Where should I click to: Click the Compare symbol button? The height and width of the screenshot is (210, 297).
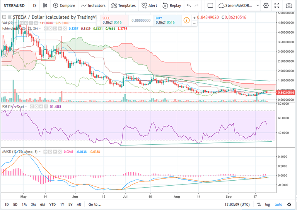coord(64,5)
